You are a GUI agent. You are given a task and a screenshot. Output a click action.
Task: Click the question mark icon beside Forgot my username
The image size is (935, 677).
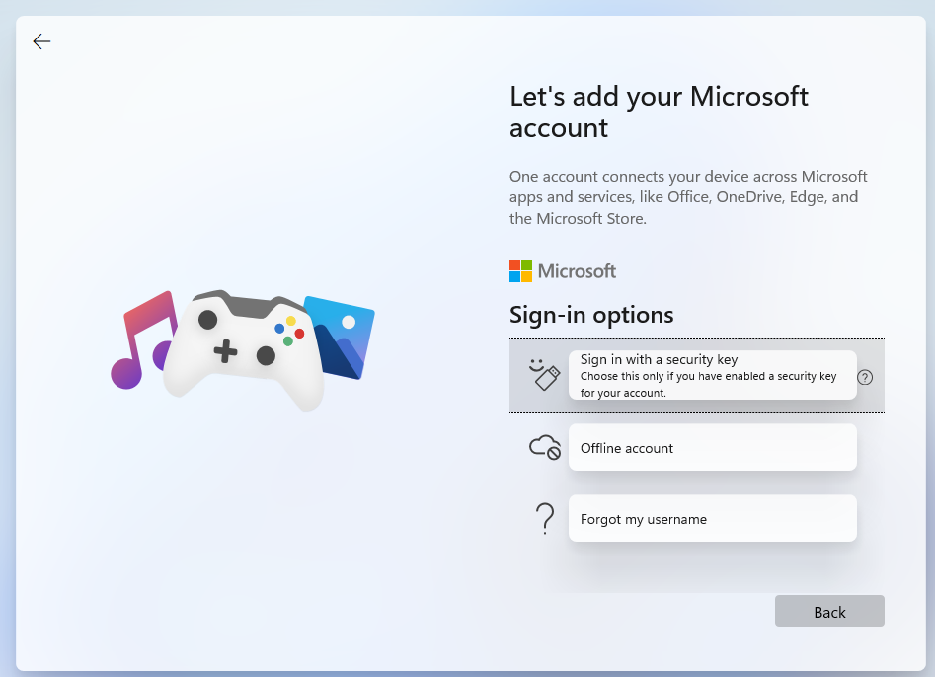pos(545,518)
